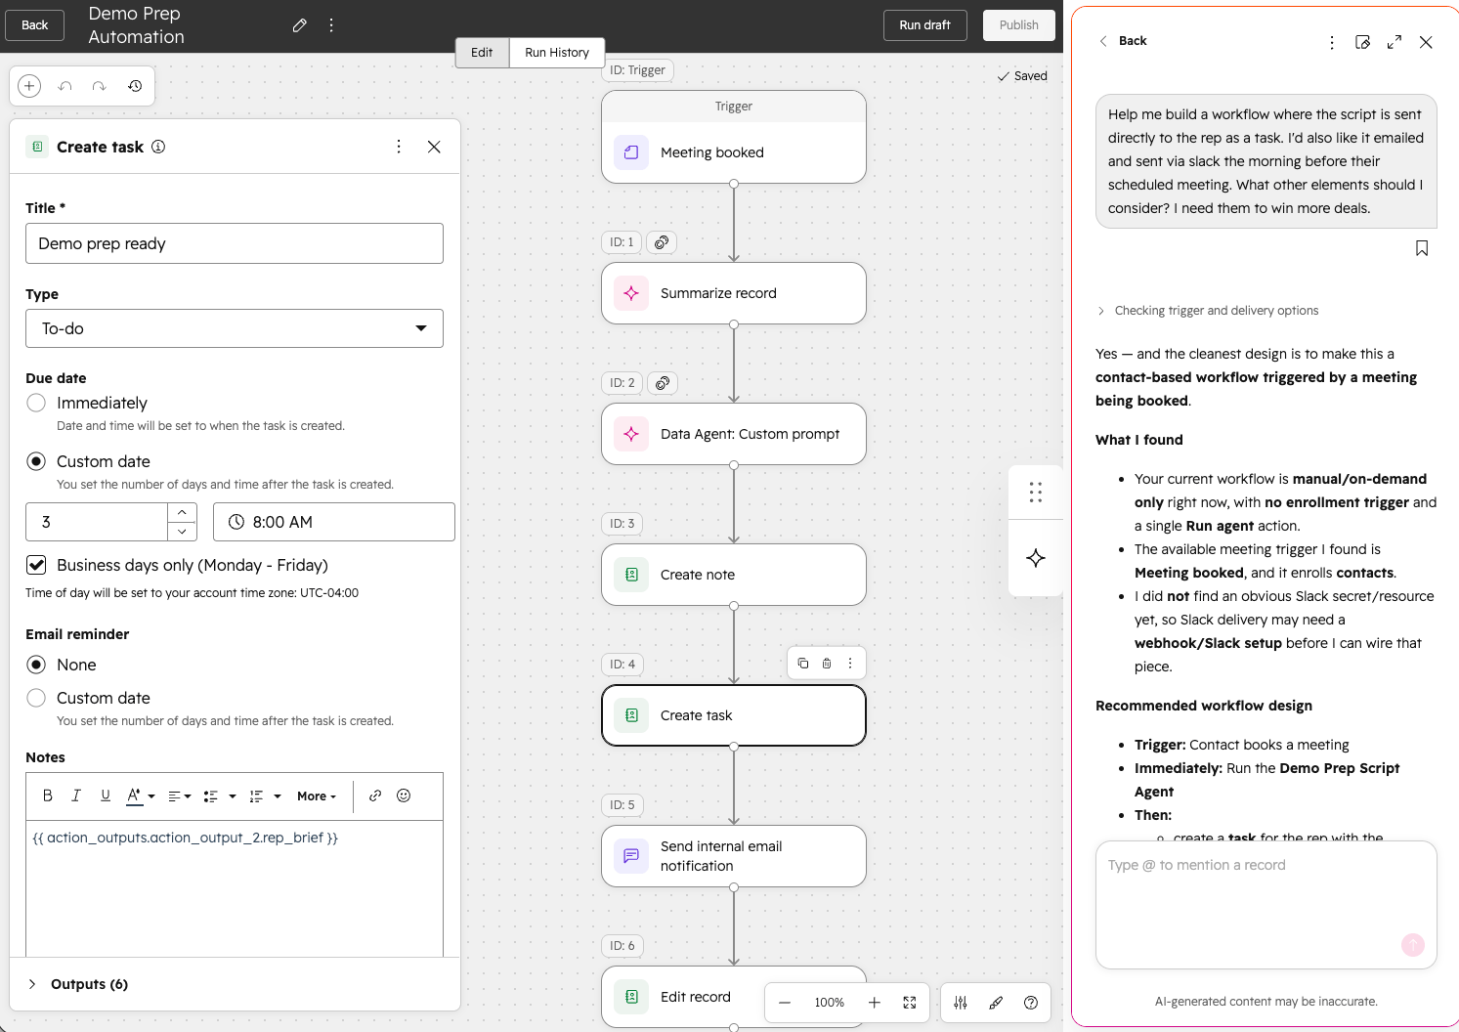Go Back in the assistant panel

[1123, 41]
